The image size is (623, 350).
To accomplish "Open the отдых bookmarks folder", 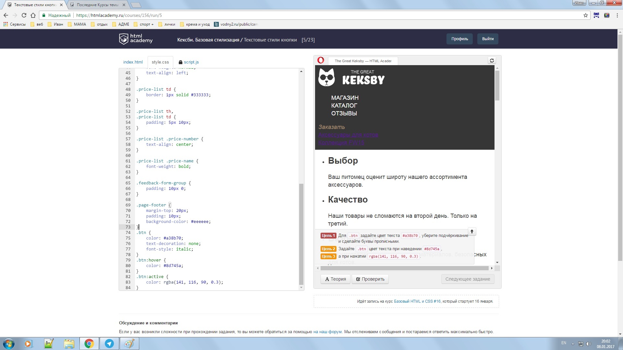I will 99,24.
